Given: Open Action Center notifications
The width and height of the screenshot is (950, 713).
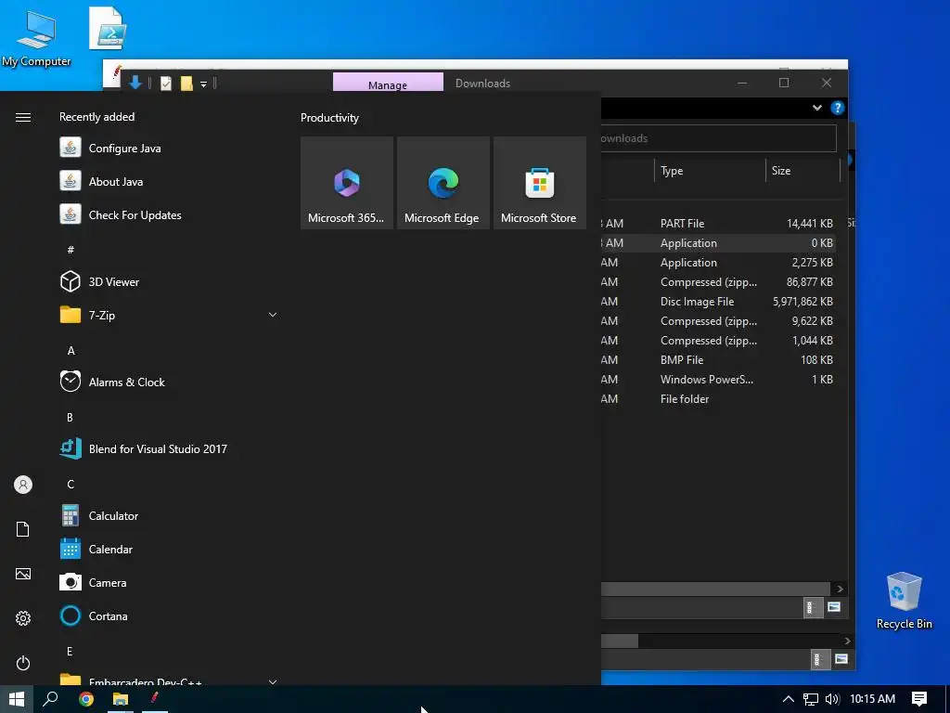Looking at the screenshot, I should (x=919, y=699).
